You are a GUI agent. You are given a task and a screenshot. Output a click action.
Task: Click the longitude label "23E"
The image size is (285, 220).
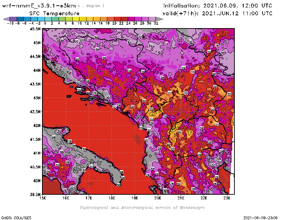(x=227, y=198)
